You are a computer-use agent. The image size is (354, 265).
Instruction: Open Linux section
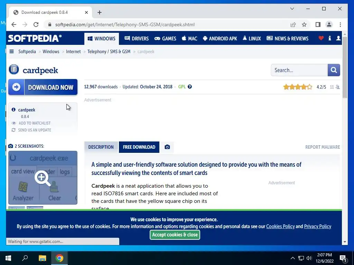(x=252, y=39)
